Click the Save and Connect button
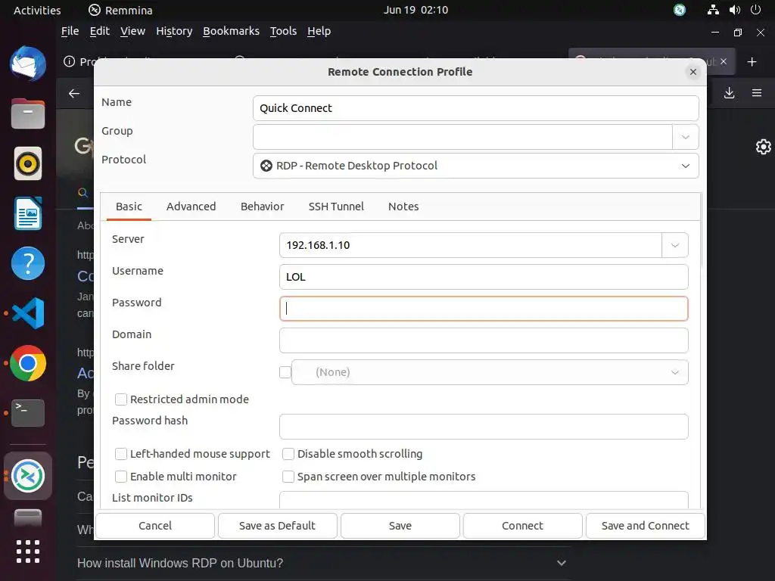This screenshot has width=775, height=581. point(645,526)
